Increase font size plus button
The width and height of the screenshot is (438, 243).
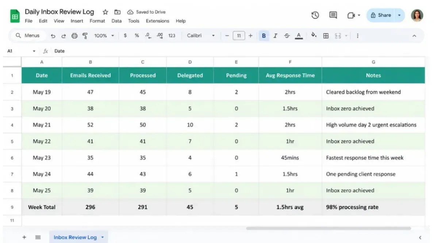250,36
